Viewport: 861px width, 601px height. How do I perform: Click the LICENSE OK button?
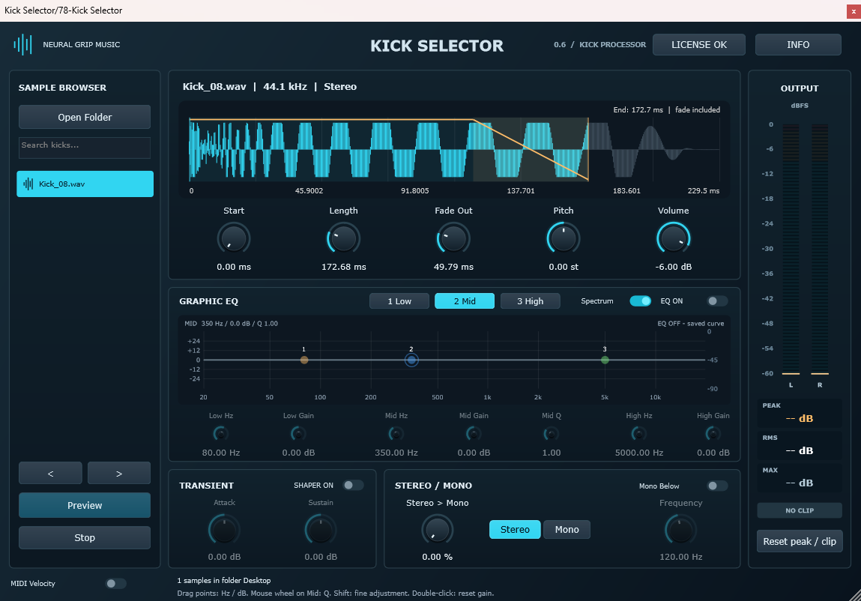[x=699, y=44]
